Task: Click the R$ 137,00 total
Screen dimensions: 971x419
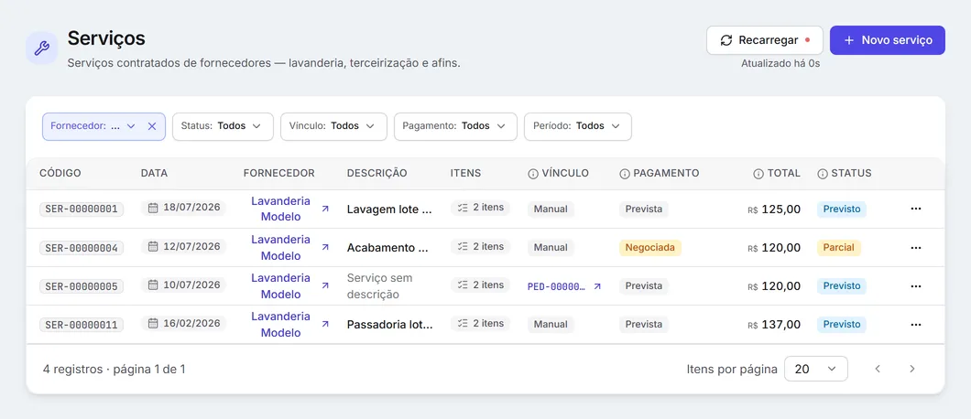Action: [x=774, y=324]
